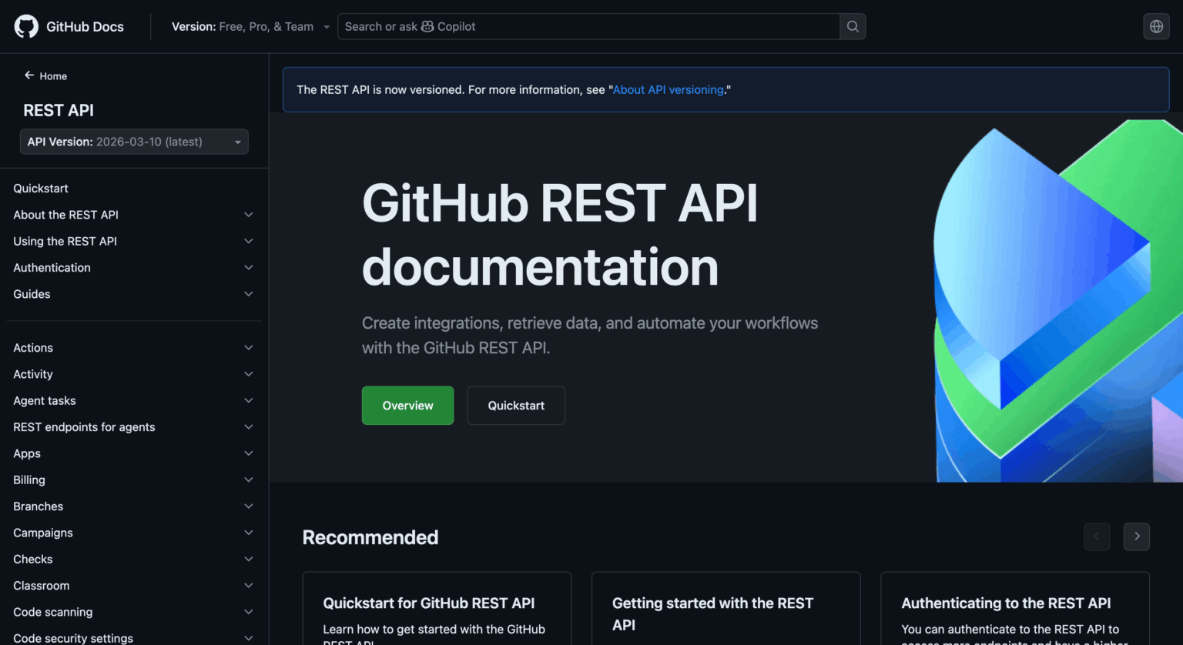This screenshot has width=1183, height=645.
Task: Open Quickstart for GitHub REST API card
Action: [x=437, y=608]
